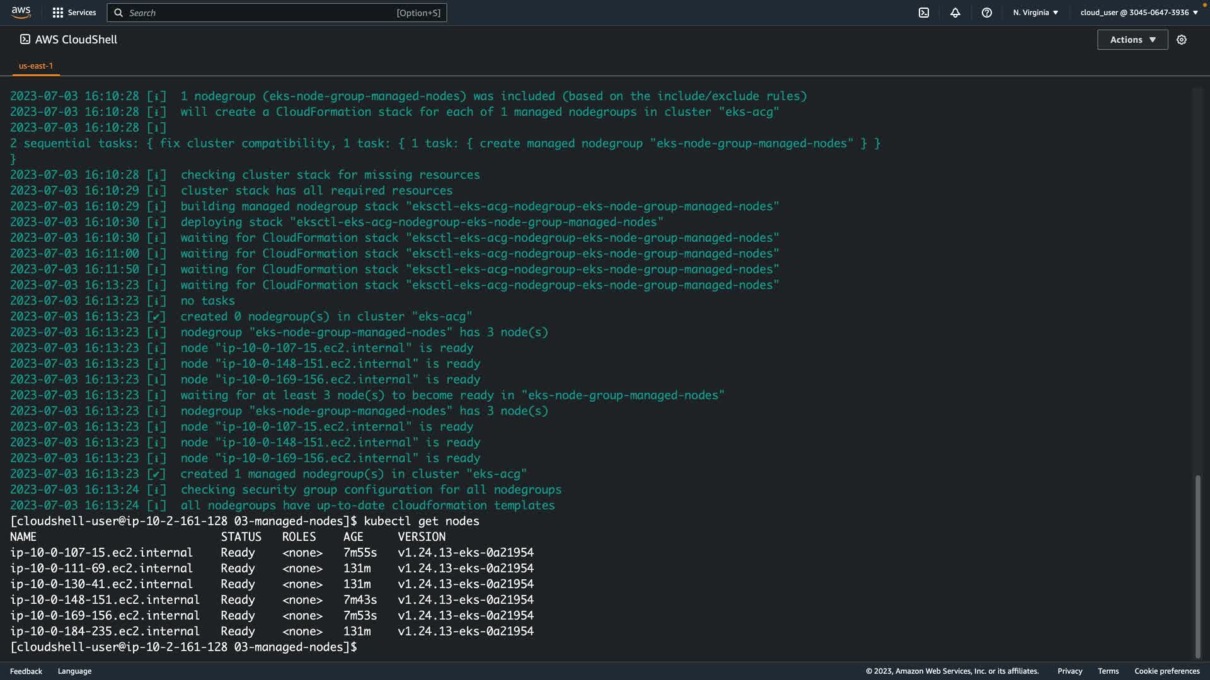Screen dimensions: 1210x680
Task: Expand the N. Virginia region dropdown
Action: pos(1035,13)
